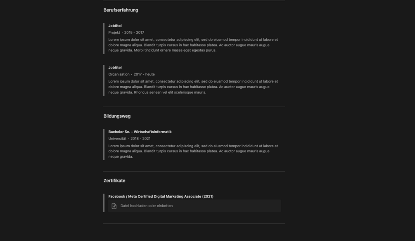Click the paragraph under the Universität line
Image resolution: width=415 pixels, height=241 pixels.
[x=193, y=151]
